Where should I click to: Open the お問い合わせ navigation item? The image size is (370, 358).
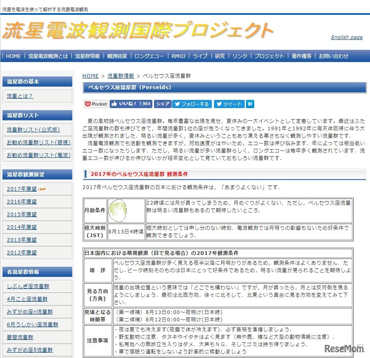coord(333,56)
